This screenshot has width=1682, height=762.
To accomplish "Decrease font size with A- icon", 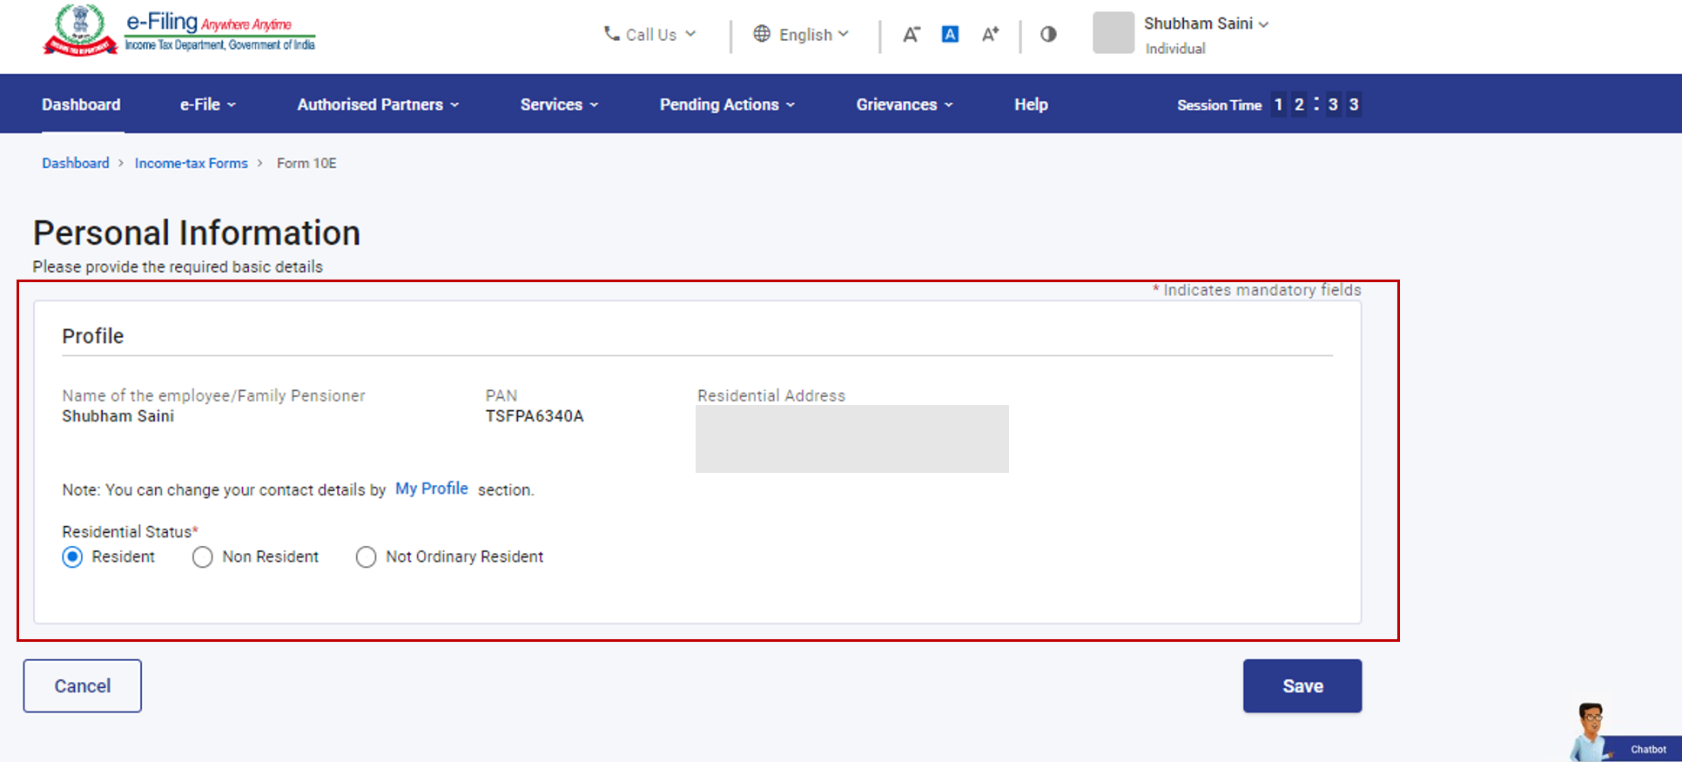I will [x=911, y=35].
